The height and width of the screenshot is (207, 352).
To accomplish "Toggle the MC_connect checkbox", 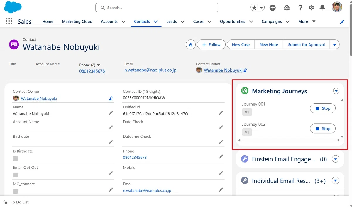I will [x=16, y=191].
